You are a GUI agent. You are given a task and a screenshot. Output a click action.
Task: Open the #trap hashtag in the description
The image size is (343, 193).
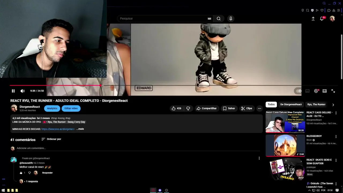point(54,118)
